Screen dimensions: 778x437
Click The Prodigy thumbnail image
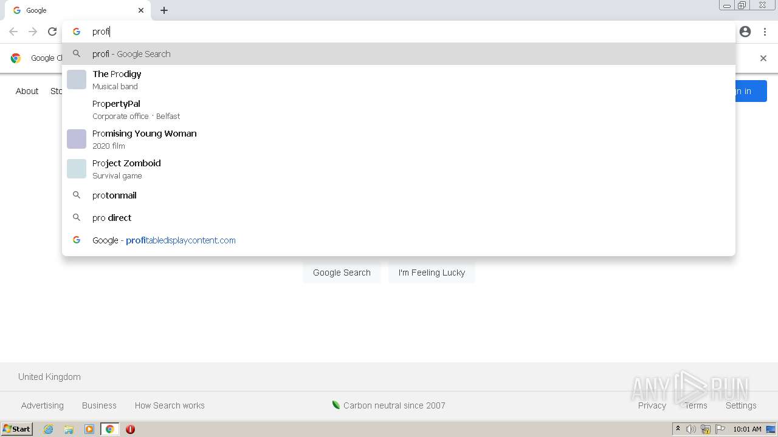[x=77, y=80]
